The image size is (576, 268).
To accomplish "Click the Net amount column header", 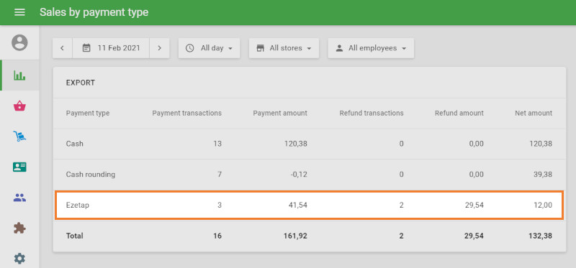I will (x=534, y=114).
